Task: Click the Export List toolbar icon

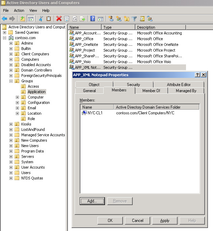Action: (x=82, y=19)
